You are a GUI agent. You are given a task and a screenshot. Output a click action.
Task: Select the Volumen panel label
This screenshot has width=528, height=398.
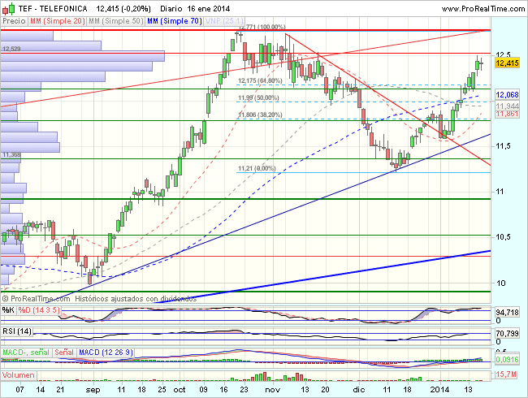pyautogui.click(x=18, y=375)
